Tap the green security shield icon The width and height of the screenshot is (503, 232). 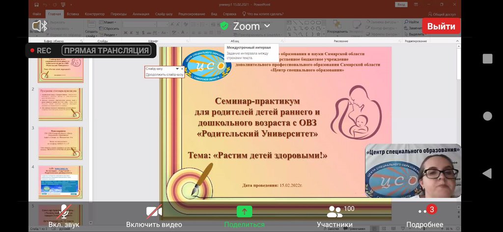click(x=224, y=26)
